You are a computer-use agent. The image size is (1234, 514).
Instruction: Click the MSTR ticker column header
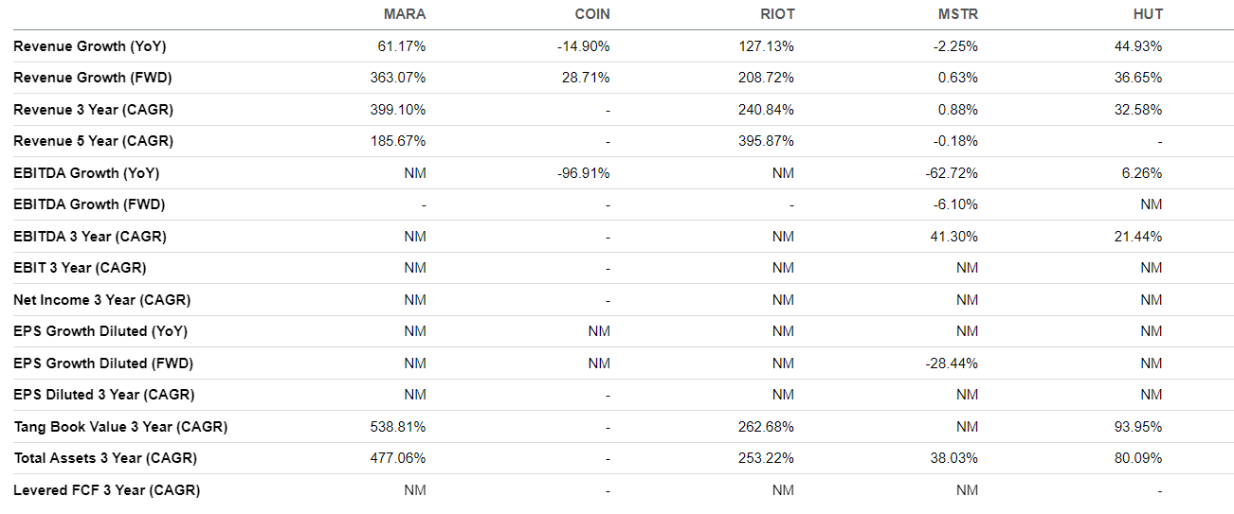coord(958,14)
